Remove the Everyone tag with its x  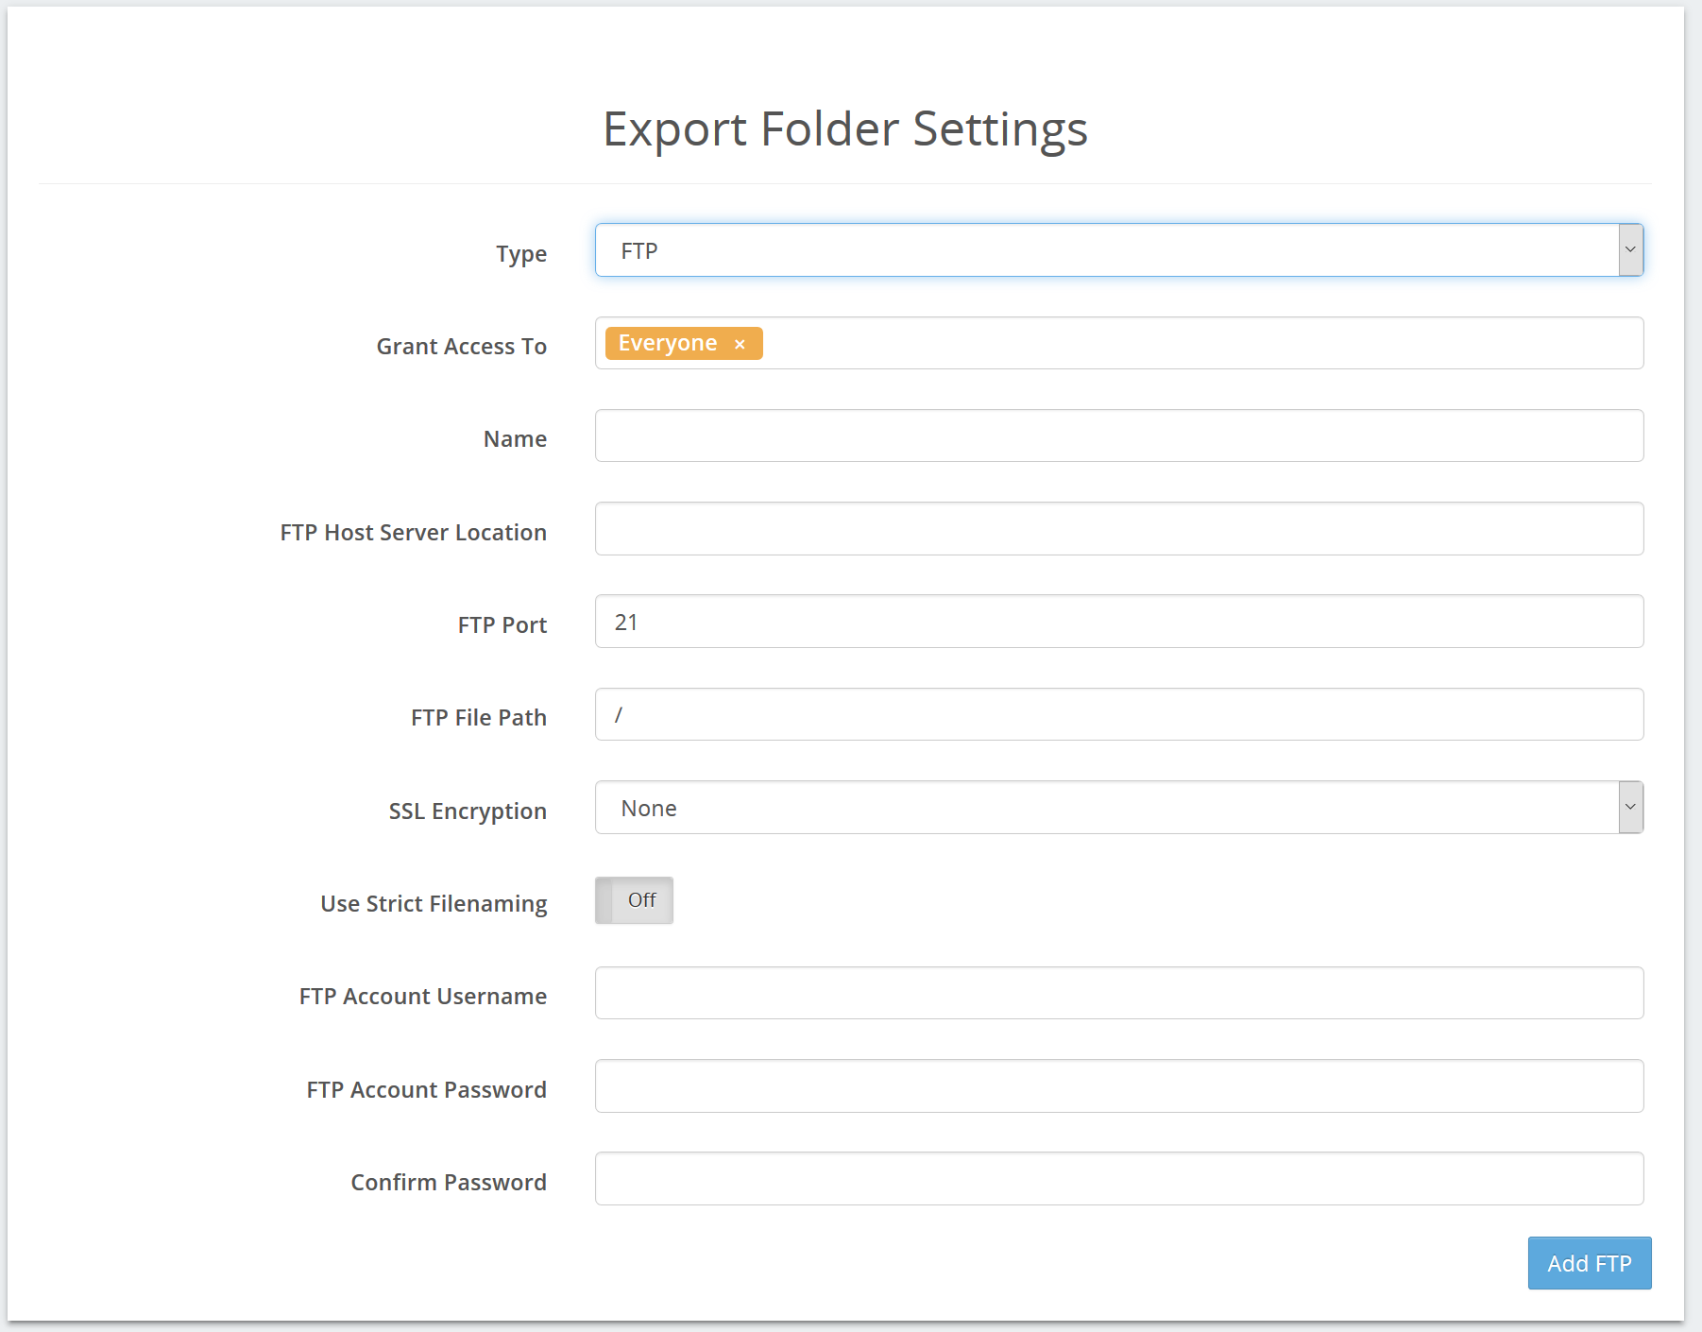click(x=740, y=345)
